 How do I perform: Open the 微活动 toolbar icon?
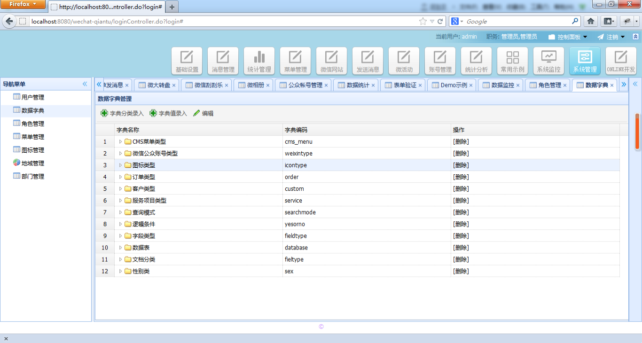[404, 61]
